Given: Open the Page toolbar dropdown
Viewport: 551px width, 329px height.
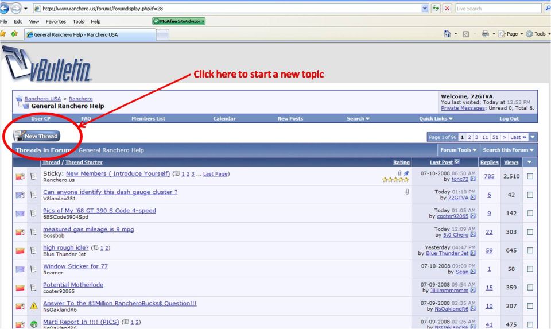Looking at the screenshot, I should click(x=511, y=34).
